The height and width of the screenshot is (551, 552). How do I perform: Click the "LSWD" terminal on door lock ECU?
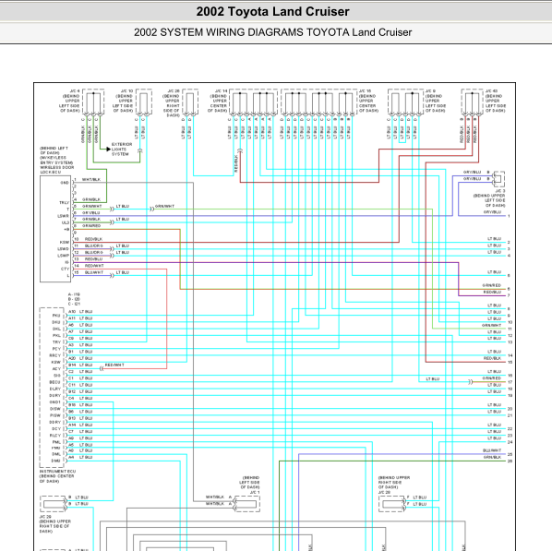pyautogui.click(x=64, y=249)
